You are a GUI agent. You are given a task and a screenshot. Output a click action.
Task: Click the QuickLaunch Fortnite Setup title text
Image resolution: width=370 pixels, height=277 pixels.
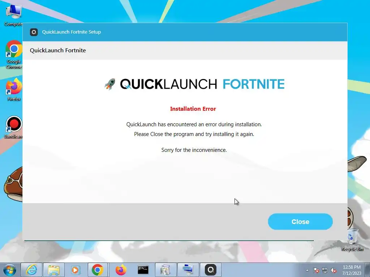tap(72, 32)
